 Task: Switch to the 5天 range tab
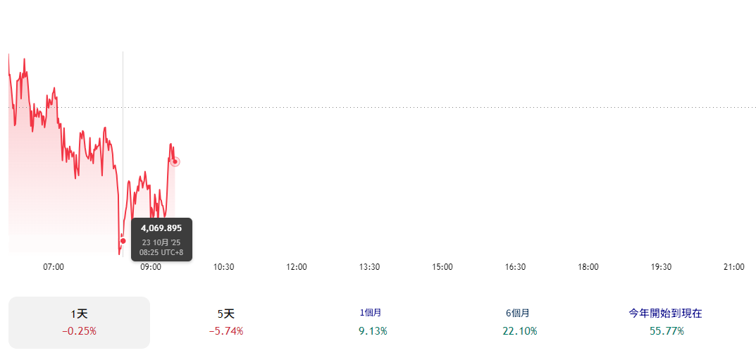tap(225, 322)
